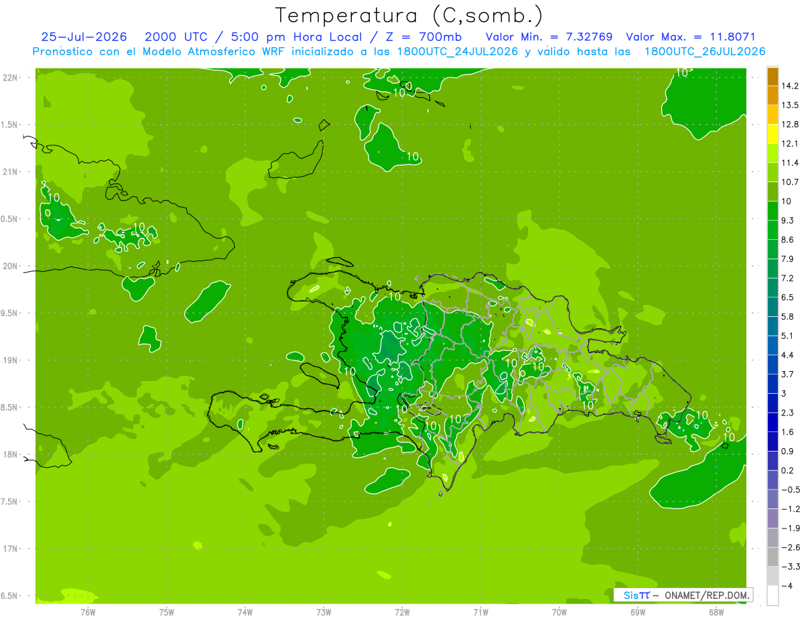The width and height of the screenshot is (804, 621).
Task: Click longitude label '73W'
Action: click(324, 612)
